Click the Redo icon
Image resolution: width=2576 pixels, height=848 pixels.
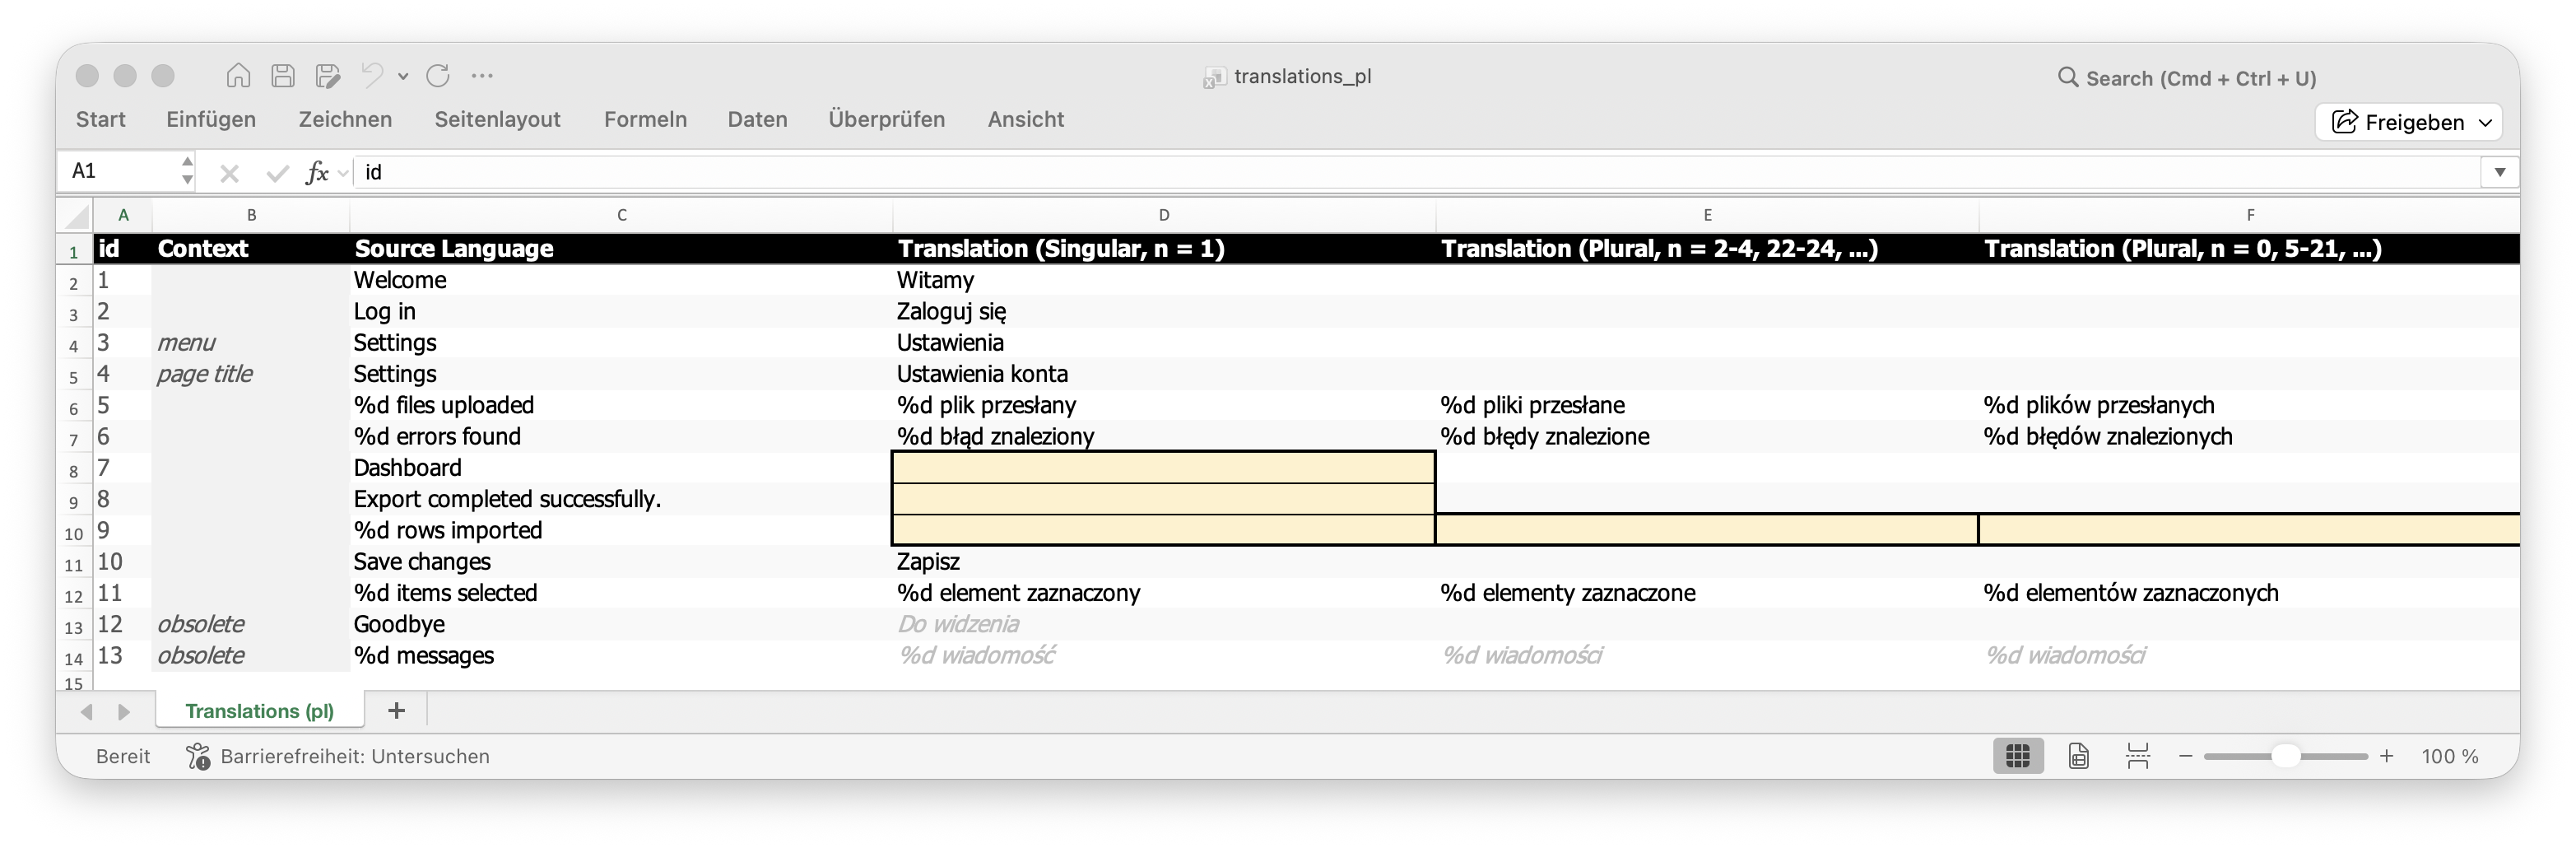(x=438, y=76)
